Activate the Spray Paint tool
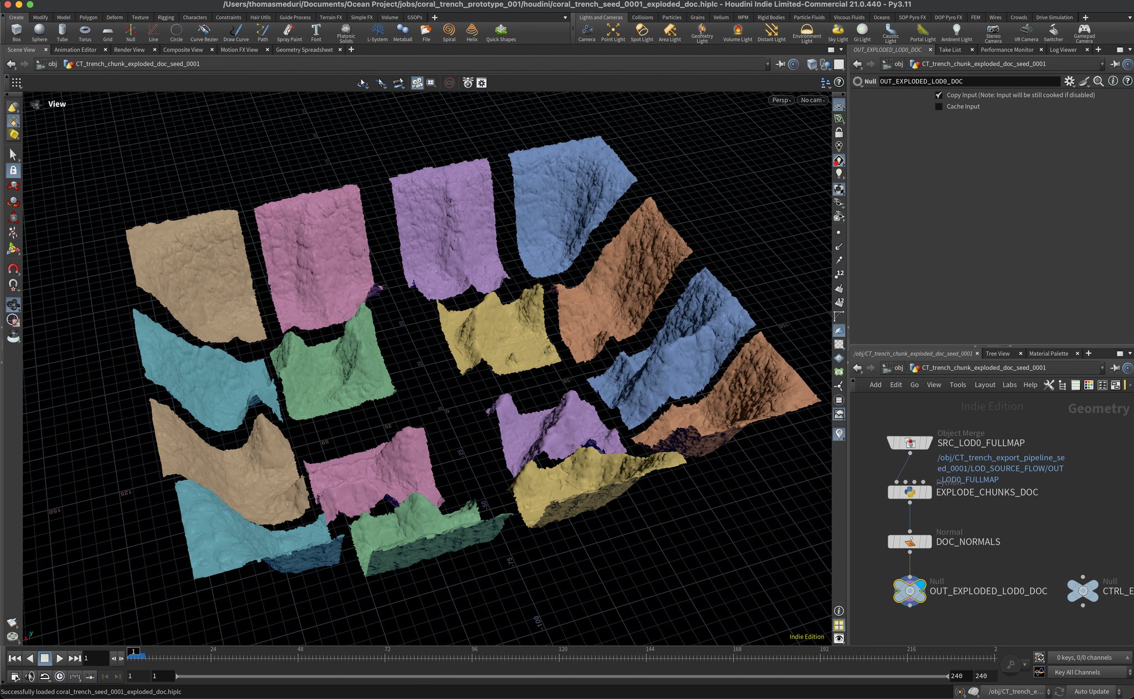 [289, 33]
